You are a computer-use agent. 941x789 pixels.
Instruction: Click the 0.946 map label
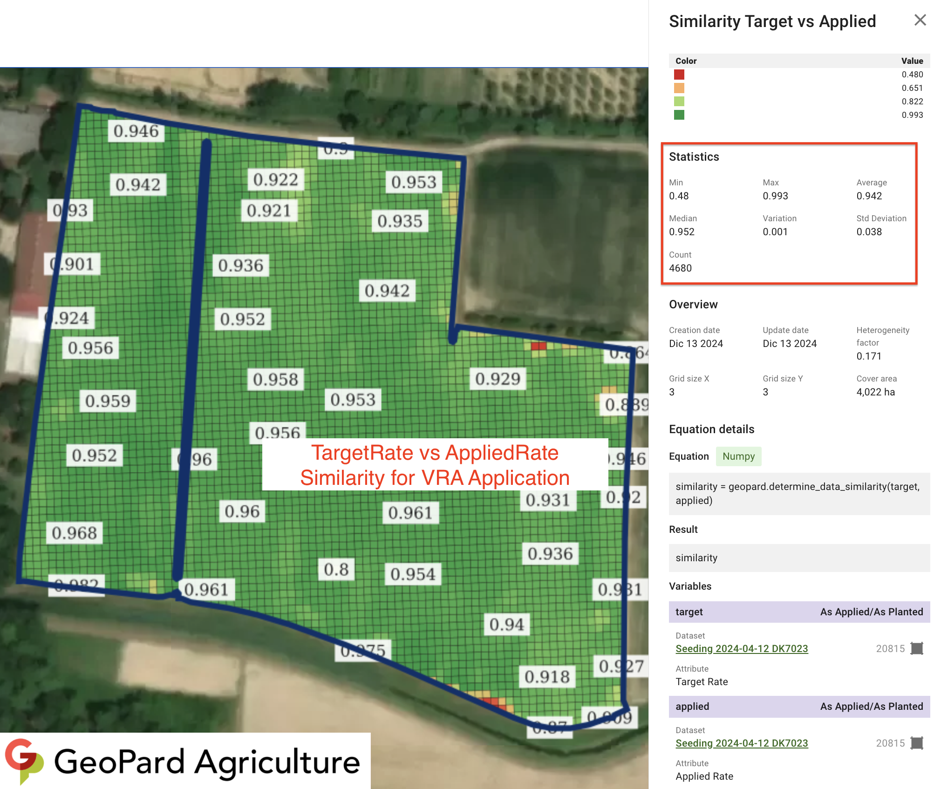tap(136, 131)
